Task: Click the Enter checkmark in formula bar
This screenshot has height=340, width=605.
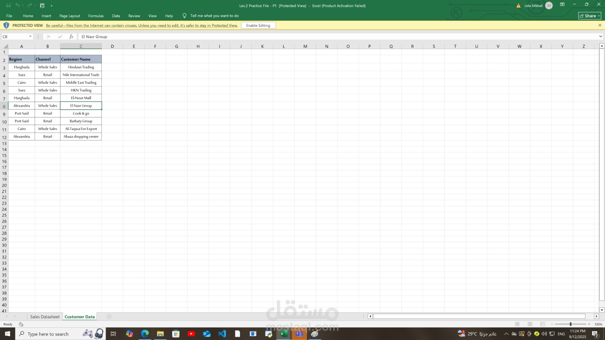Action: click(x=60, y=37)
